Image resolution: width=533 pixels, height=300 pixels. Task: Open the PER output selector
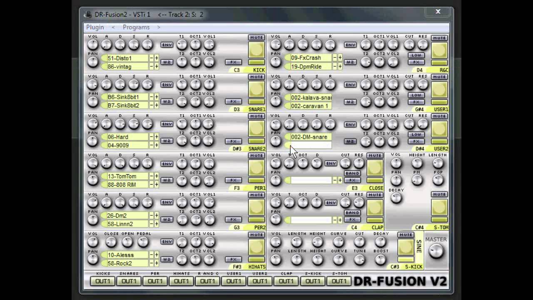[155, 281]
